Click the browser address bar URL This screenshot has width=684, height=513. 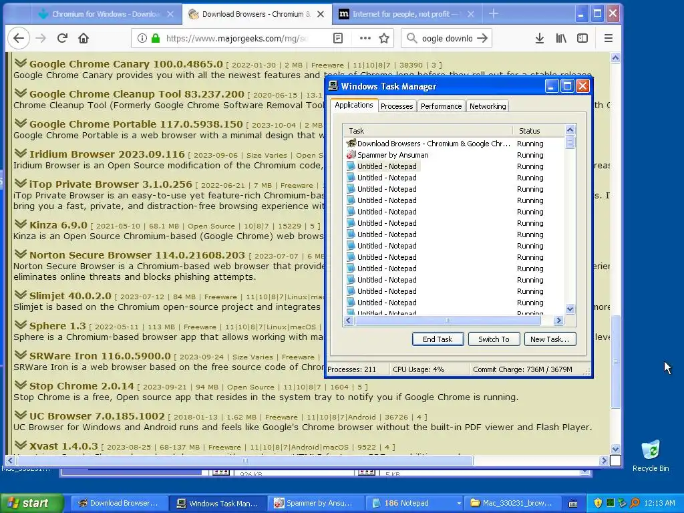click(x=236, y=38)
